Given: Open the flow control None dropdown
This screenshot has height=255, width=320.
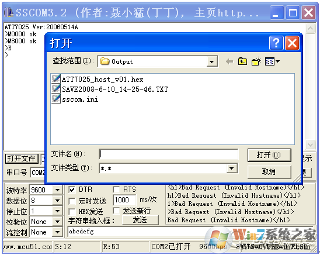Looking at the screenshot, I should [x=57, y=232].
